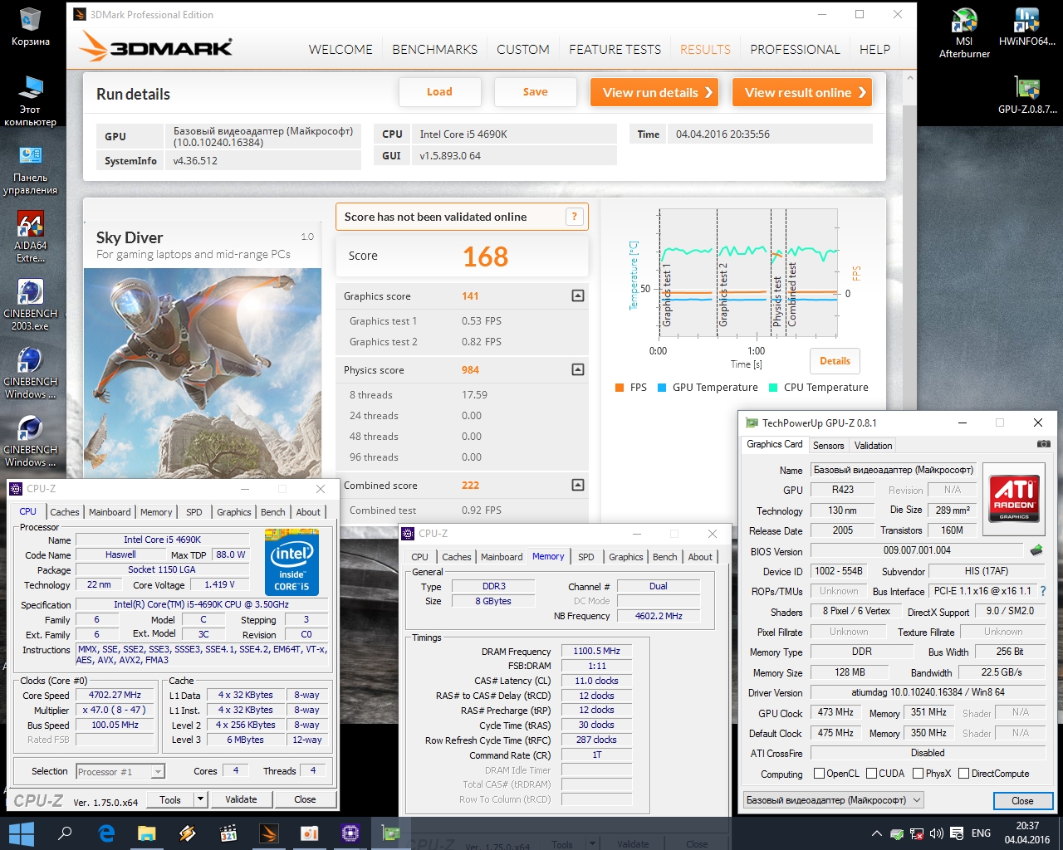Enable the CUDA checkbox in GPU-Z
The image size is (1063, 850).
coord(871,774)
